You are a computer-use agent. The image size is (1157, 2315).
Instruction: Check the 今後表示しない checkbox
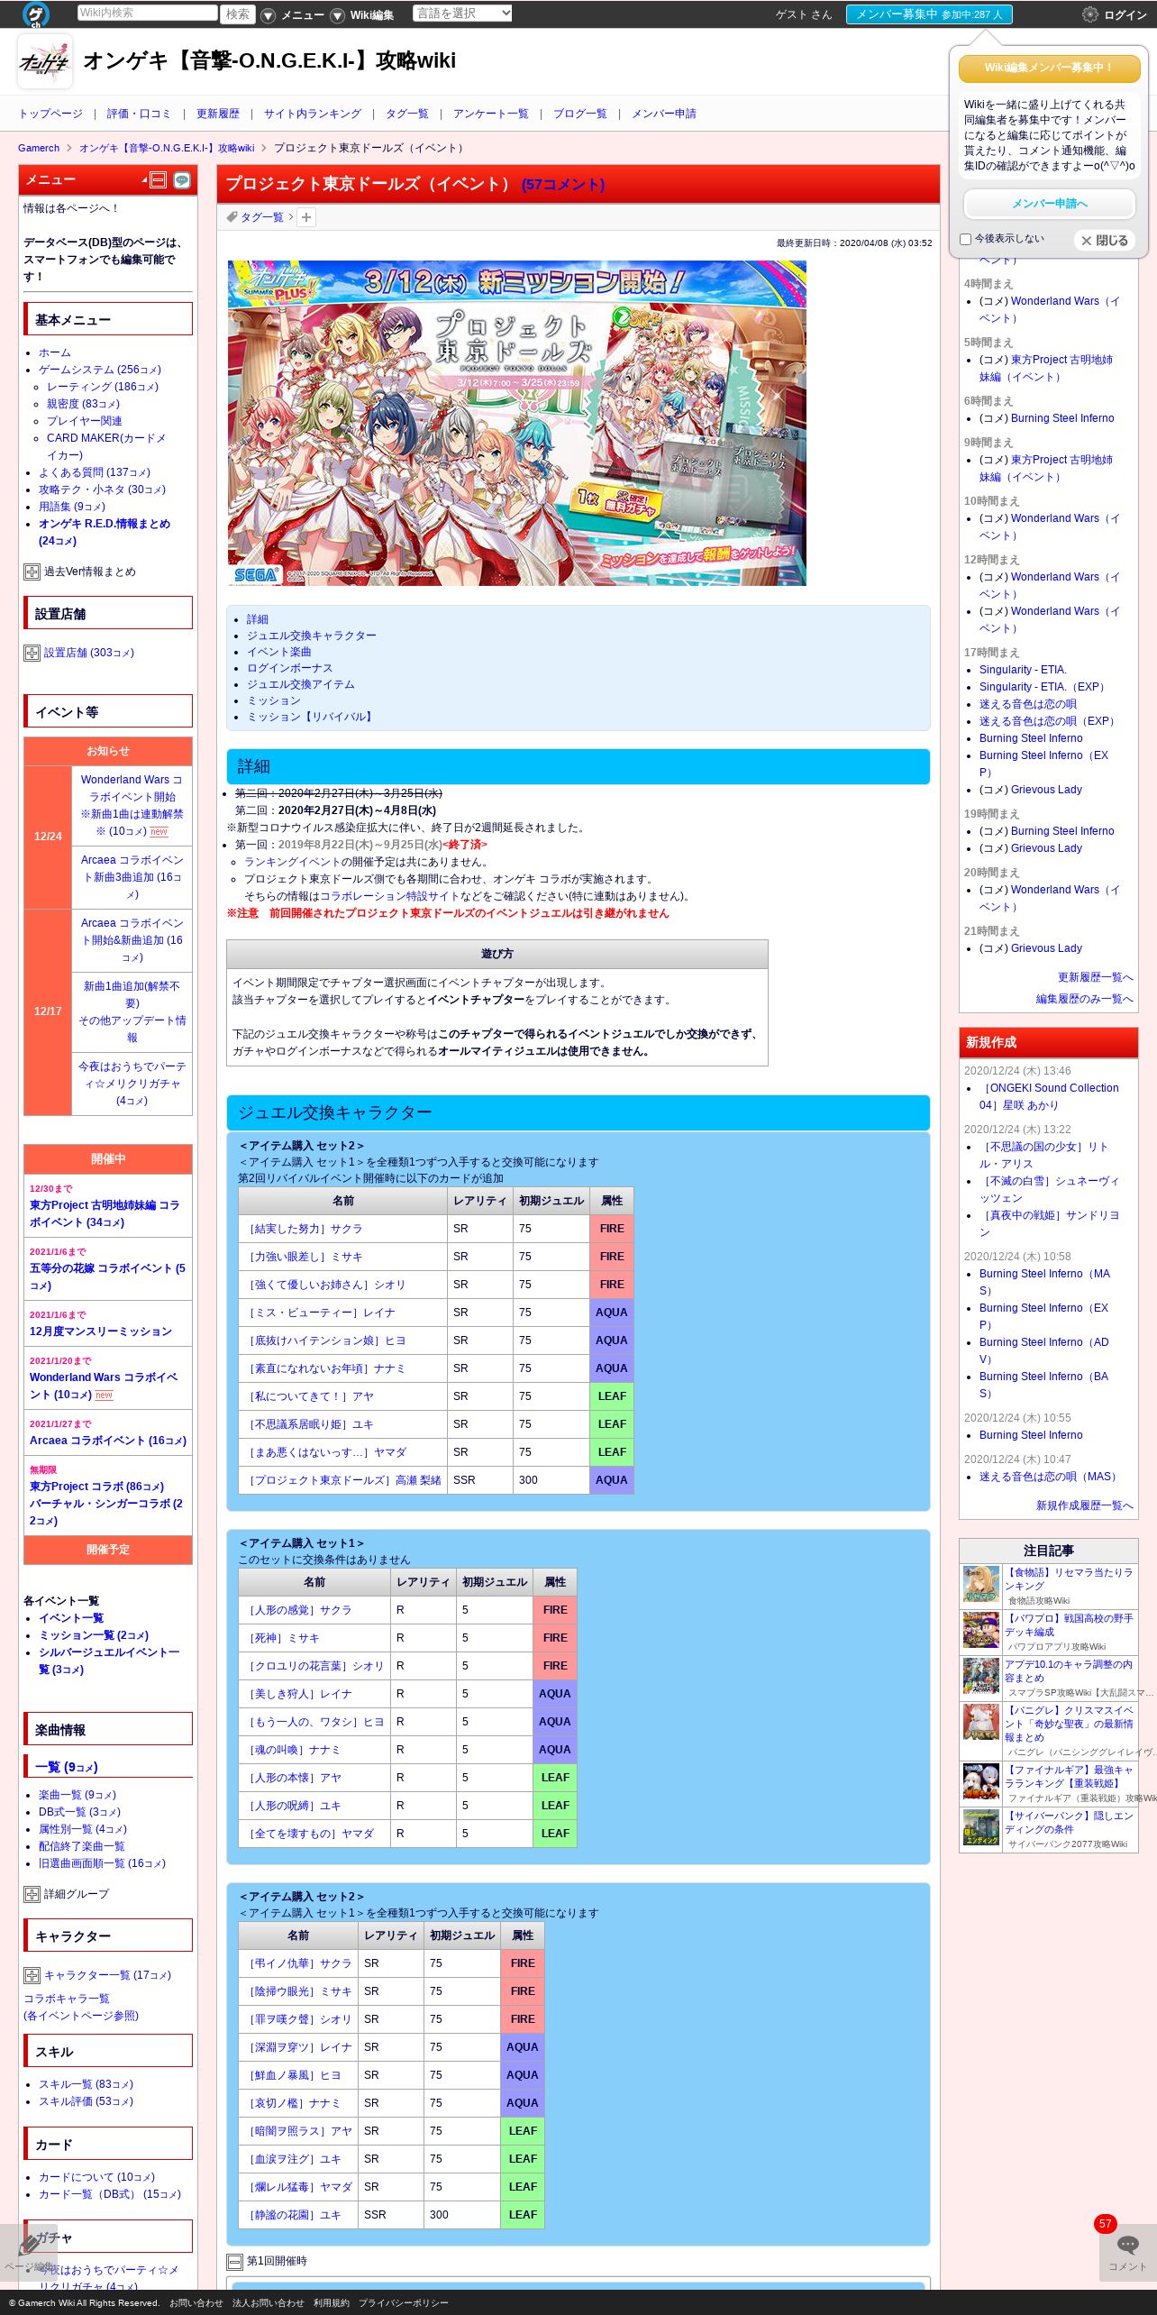tap(965, 240)
